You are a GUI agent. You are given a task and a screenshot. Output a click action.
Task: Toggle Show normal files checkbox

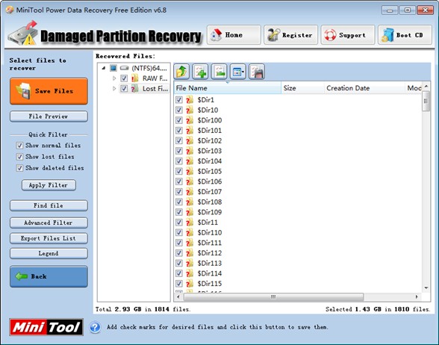pos(19,146)
